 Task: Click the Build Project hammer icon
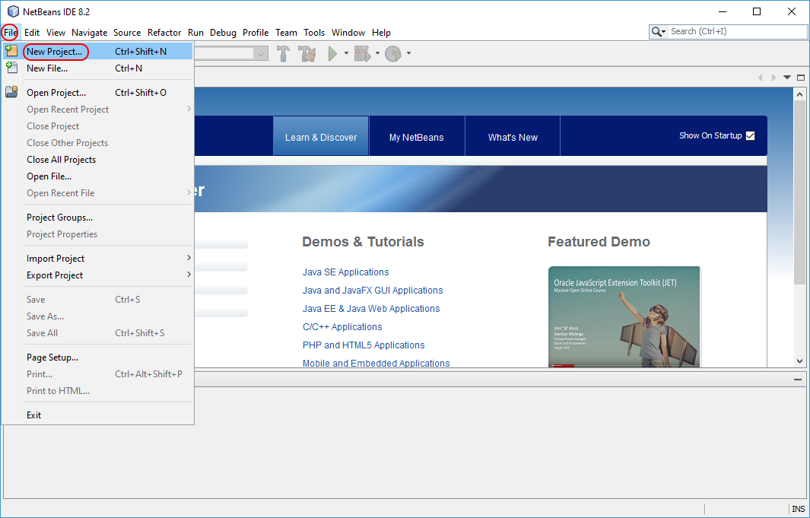pos(284,53)
